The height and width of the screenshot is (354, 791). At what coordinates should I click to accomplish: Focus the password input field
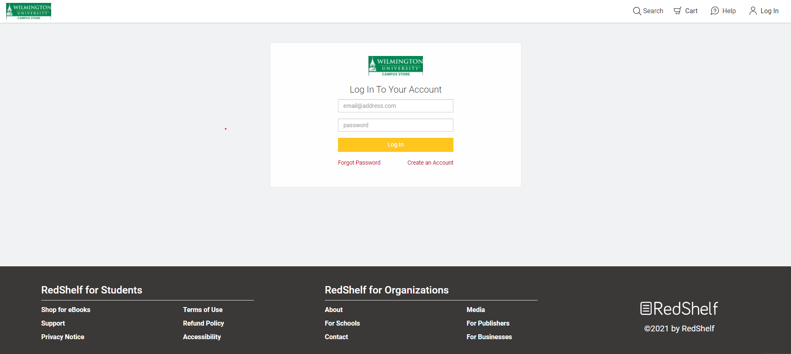396,125
